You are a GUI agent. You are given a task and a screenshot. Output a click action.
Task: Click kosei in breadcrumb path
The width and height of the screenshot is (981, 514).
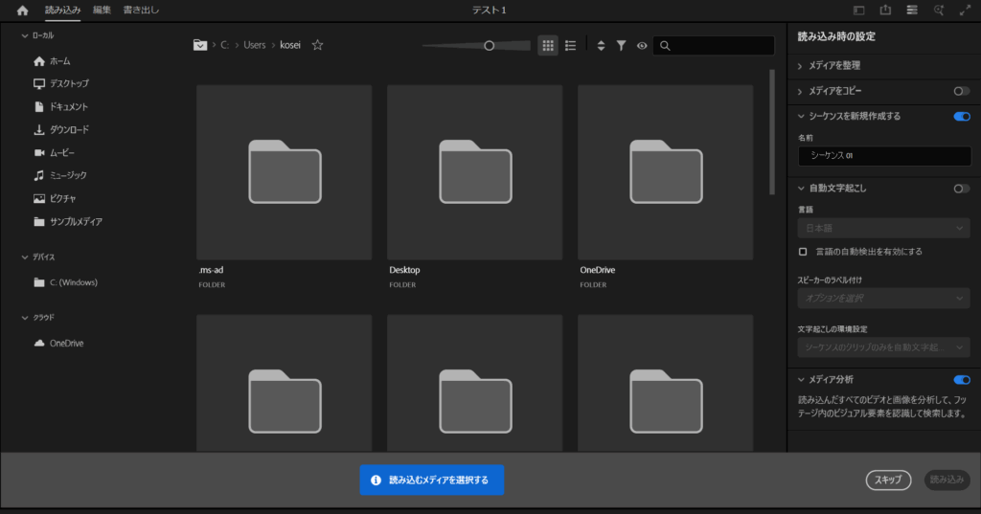pyautogui.click(x=290, y=45)
